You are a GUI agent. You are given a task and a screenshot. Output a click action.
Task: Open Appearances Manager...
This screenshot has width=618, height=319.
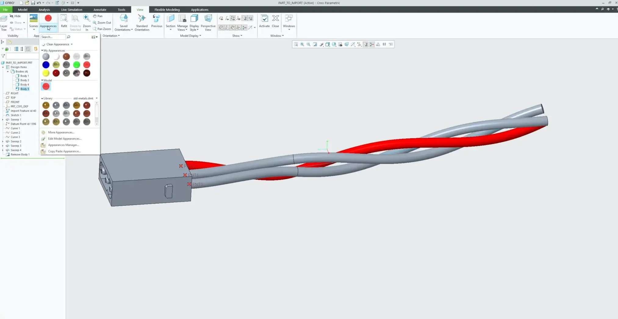(63, 145)
